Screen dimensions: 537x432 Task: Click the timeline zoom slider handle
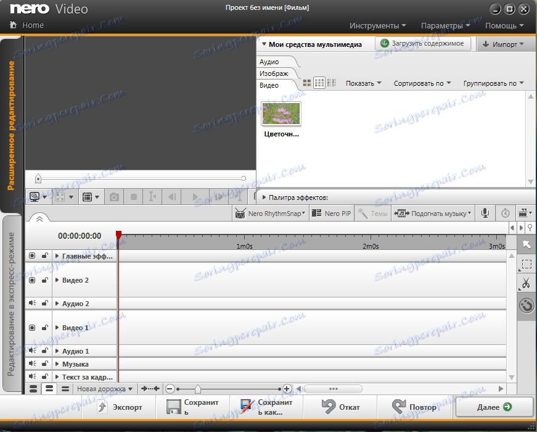click(198, 389)
